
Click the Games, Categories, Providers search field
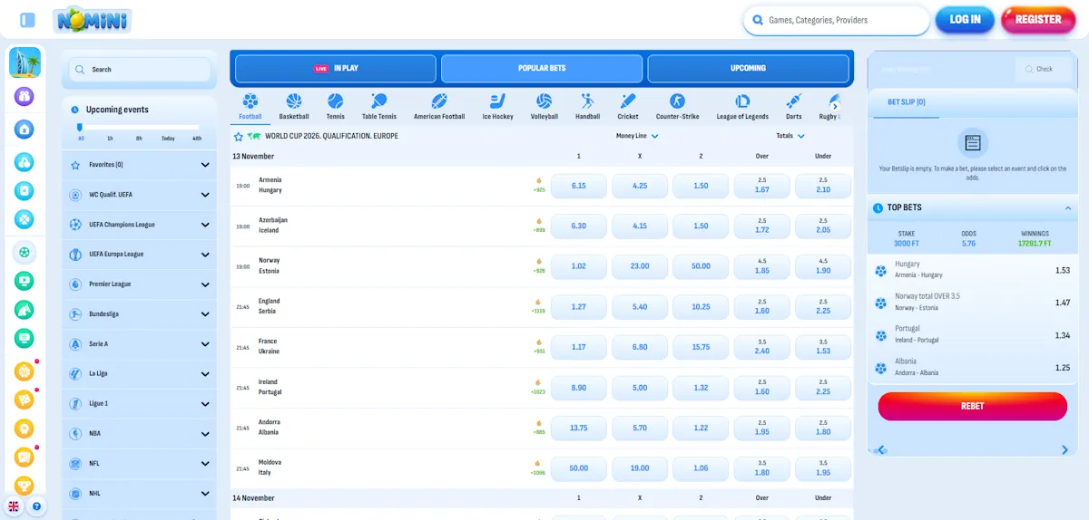coord(835,20)
